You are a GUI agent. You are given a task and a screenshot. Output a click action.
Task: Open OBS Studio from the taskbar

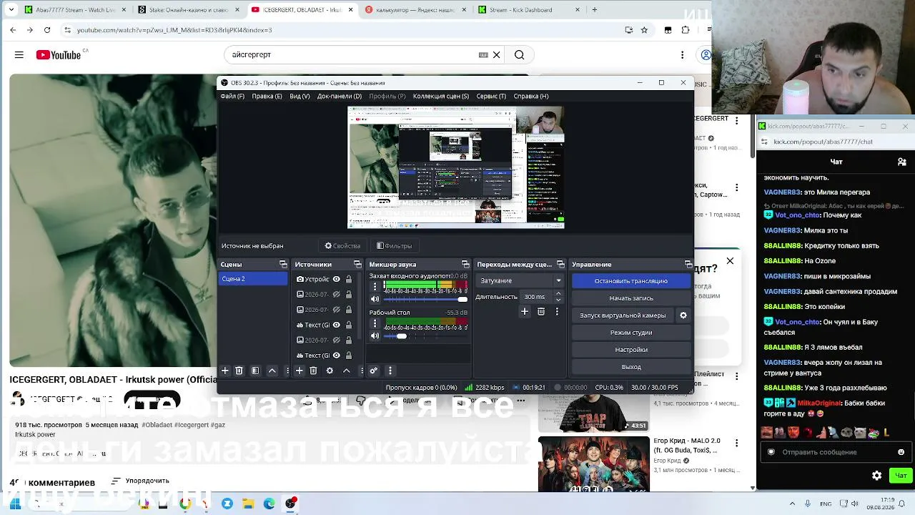coord(290,504)
